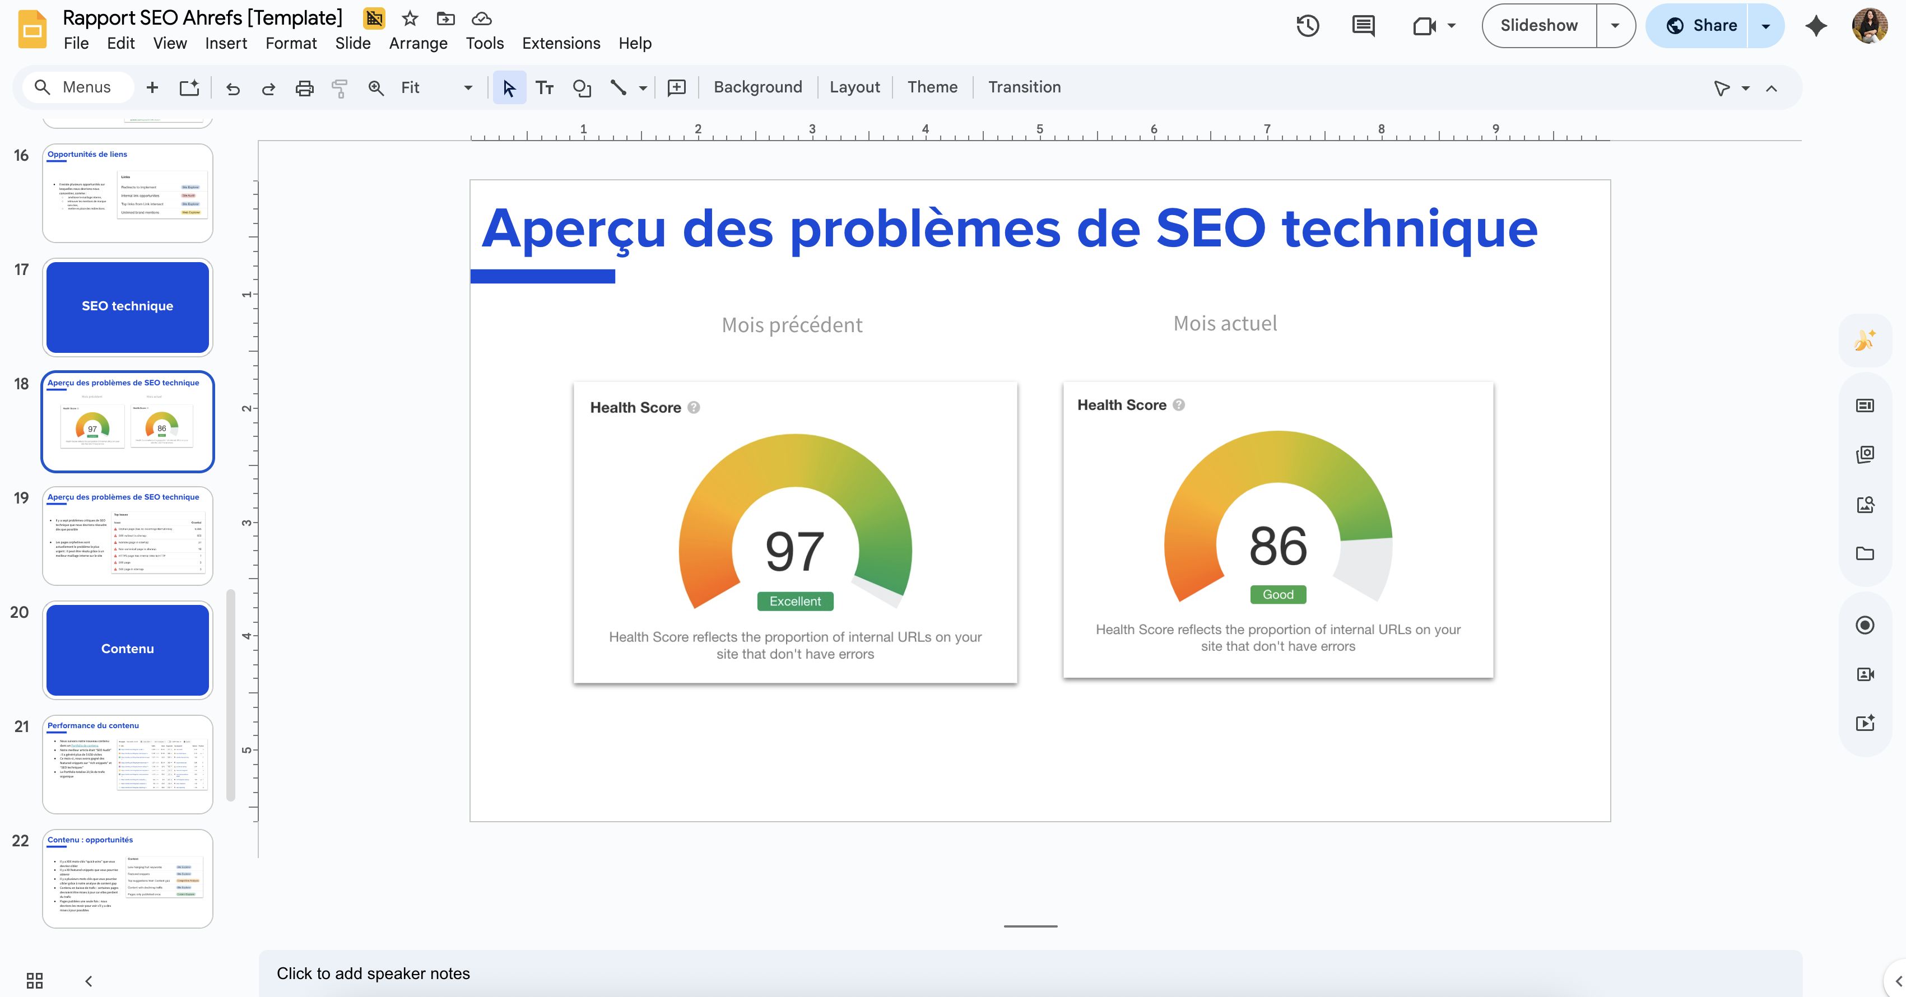Click the Background button
The image size is (1906, 997).
[x=757, y=87]
